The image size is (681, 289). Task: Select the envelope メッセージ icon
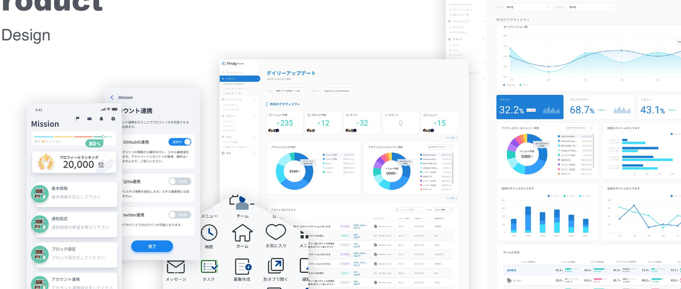(x=176, y=266)
